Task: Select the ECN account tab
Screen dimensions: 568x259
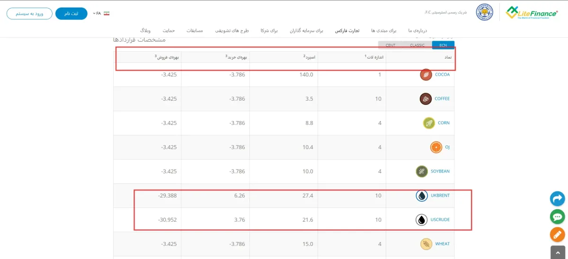Action: click(x=443, y=45)
